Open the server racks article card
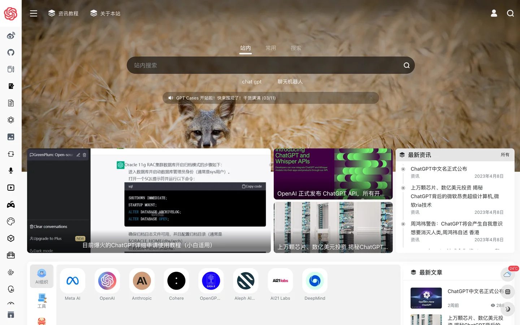This screenshot has height=325, width=520. [333, 227]
